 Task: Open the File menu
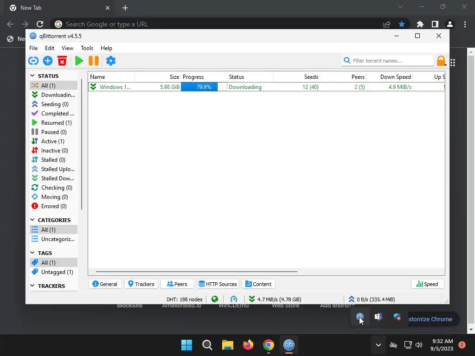33,48
